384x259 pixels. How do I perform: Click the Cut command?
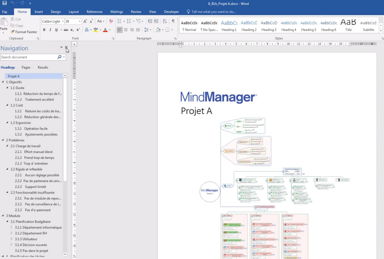pos(15,19)
